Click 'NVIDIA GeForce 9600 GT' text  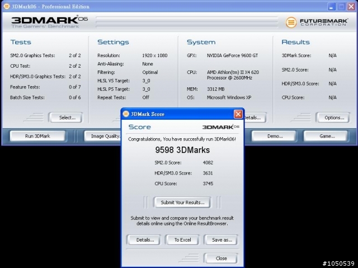click(233, 55)
